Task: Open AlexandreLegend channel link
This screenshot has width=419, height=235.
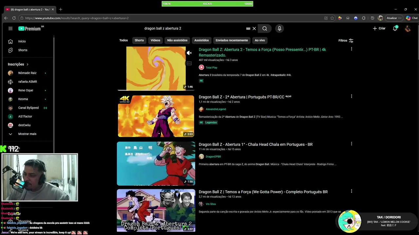Action: [216, 109]
